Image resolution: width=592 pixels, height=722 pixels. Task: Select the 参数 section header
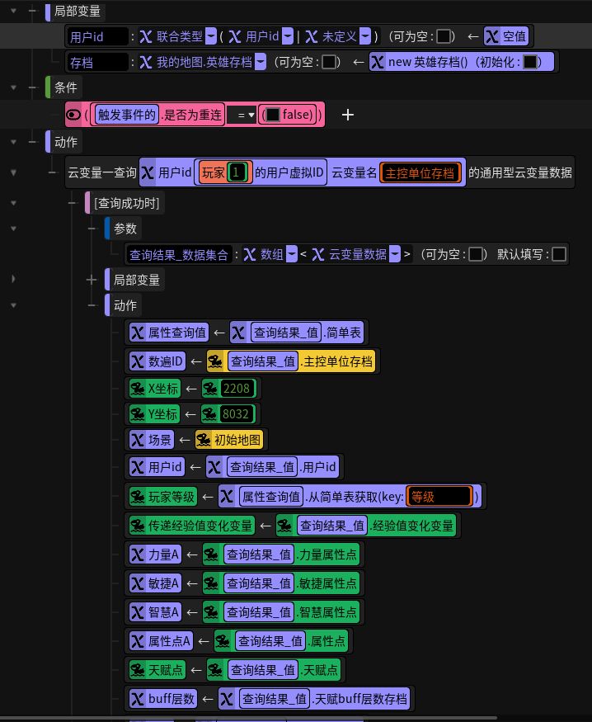pos(125,229)
